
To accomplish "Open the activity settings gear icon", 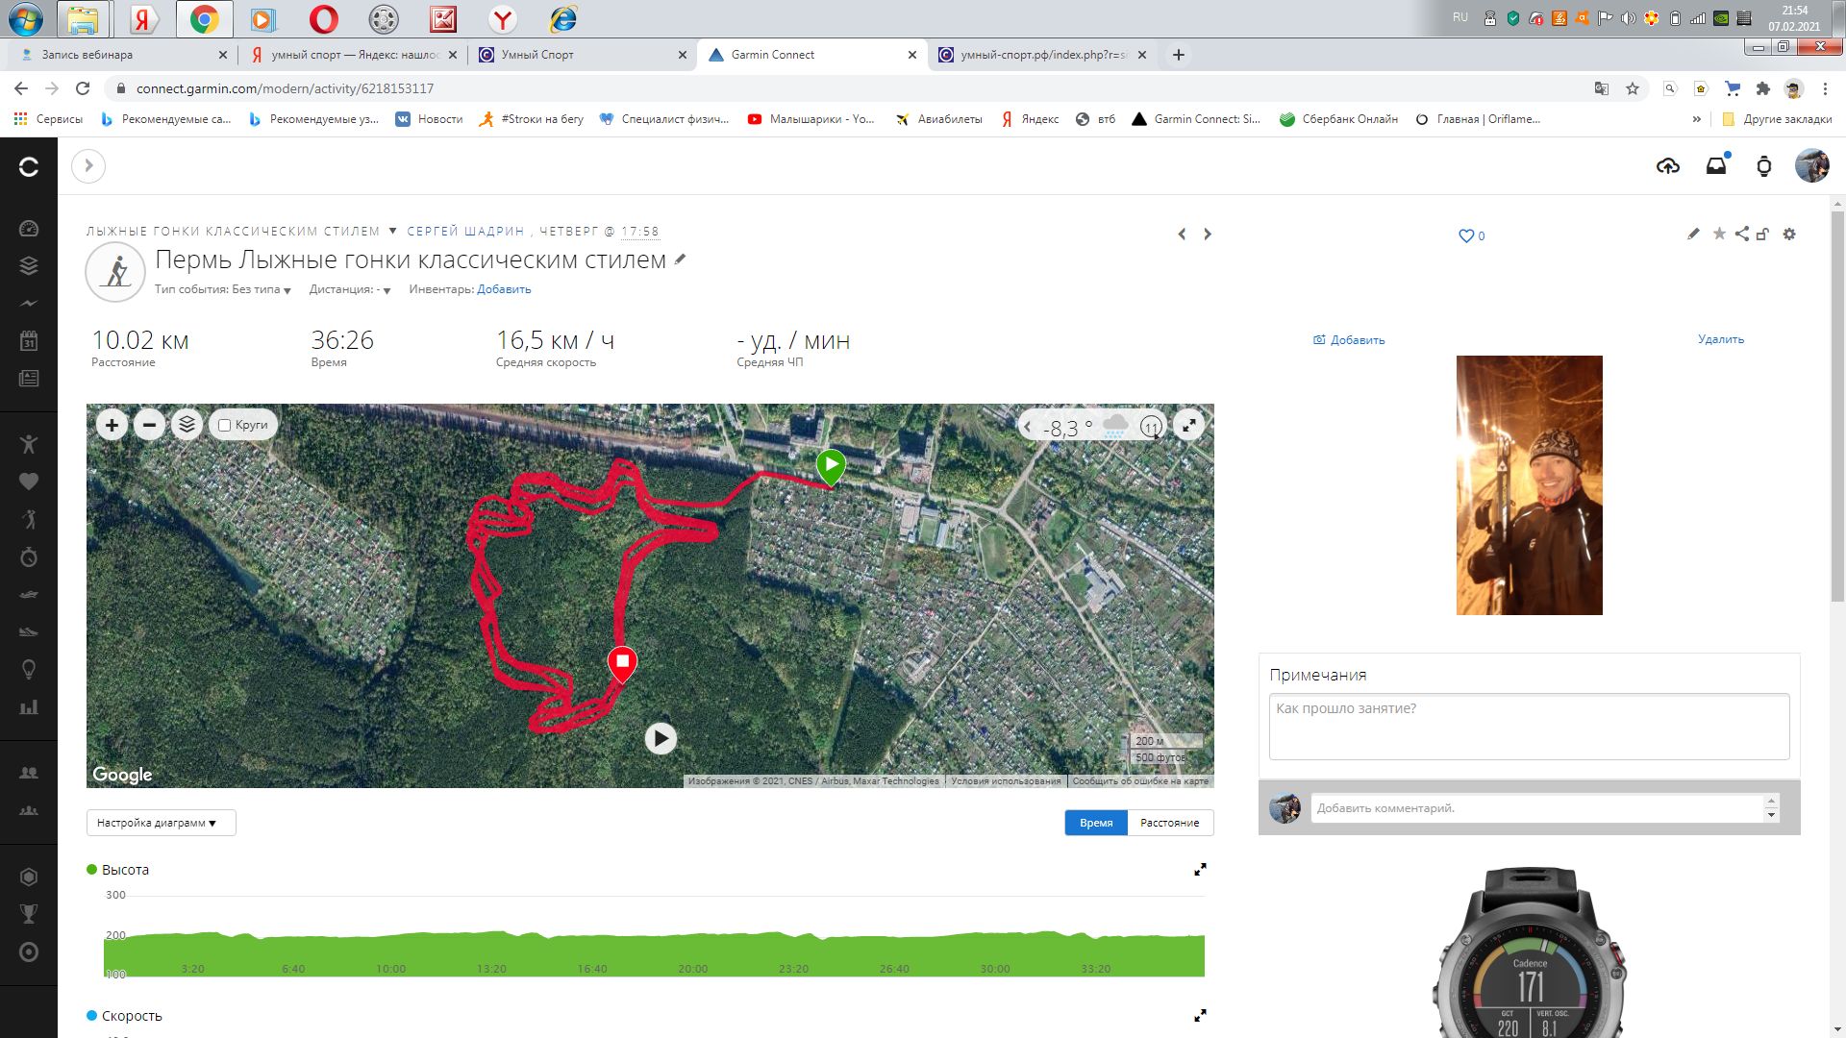I will (1788, 234).
